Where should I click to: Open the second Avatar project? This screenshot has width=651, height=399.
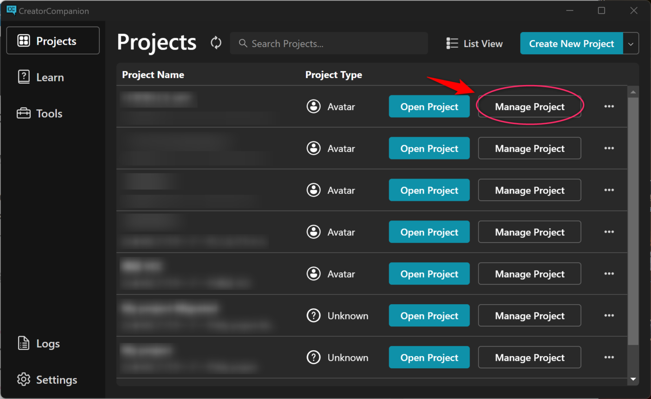pos(429,148)
